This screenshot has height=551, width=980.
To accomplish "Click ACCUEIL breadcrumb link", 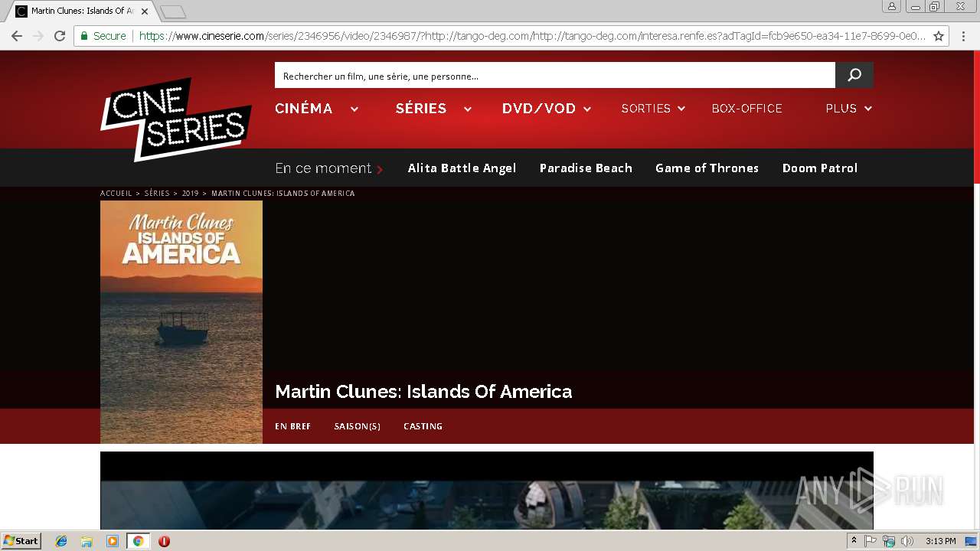I will click(x=116, y=194).
